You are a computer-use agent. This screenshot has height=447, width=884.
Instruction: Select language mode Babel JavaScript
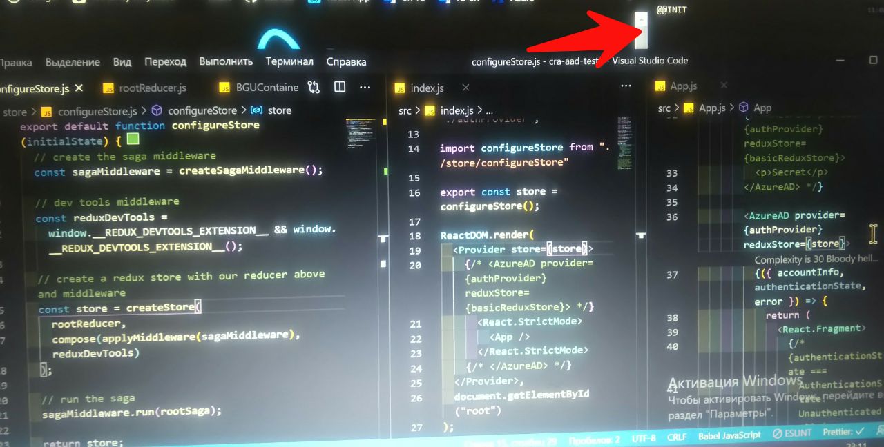pos(729,435)
